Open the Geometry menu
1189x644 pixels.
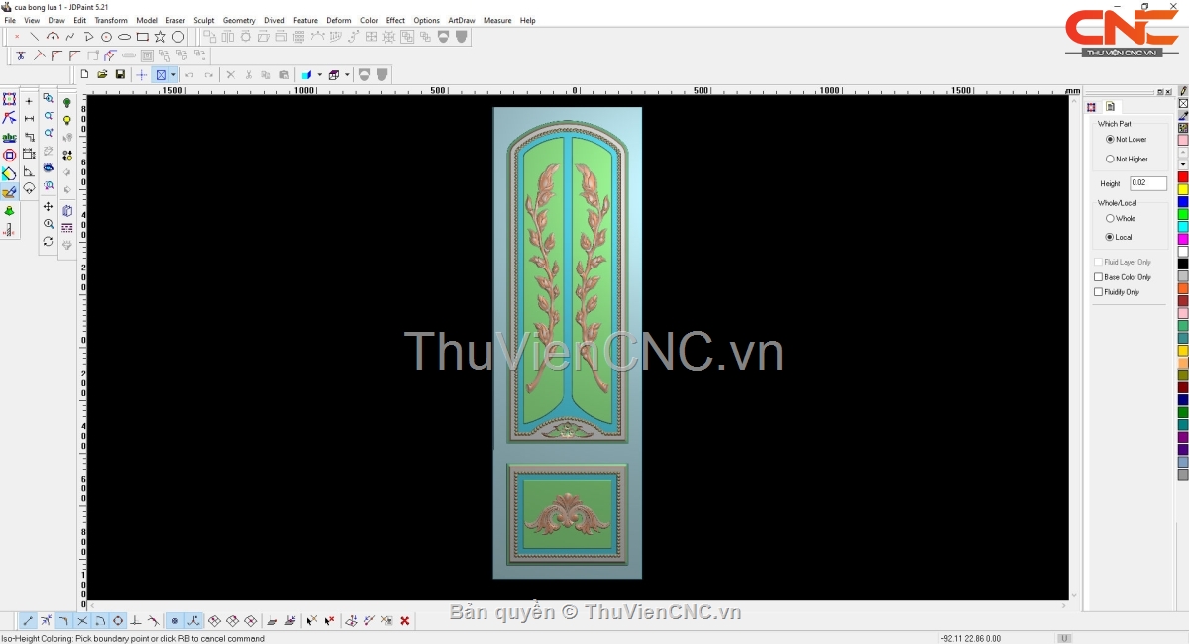[239, 20]
